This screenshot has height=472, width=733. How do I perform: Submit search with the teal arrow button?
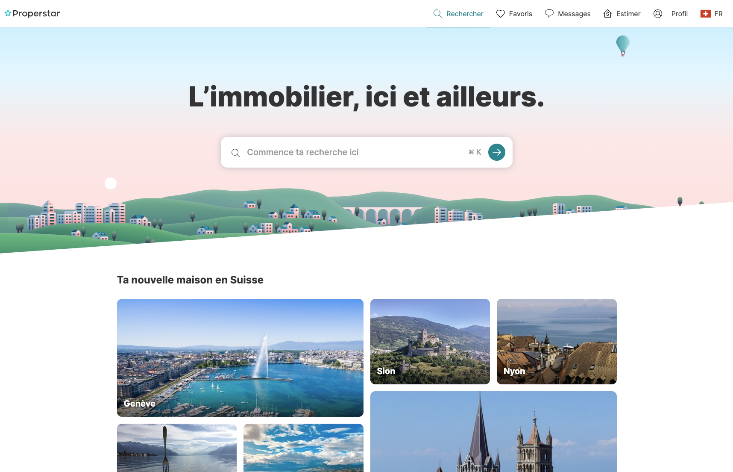497,152
